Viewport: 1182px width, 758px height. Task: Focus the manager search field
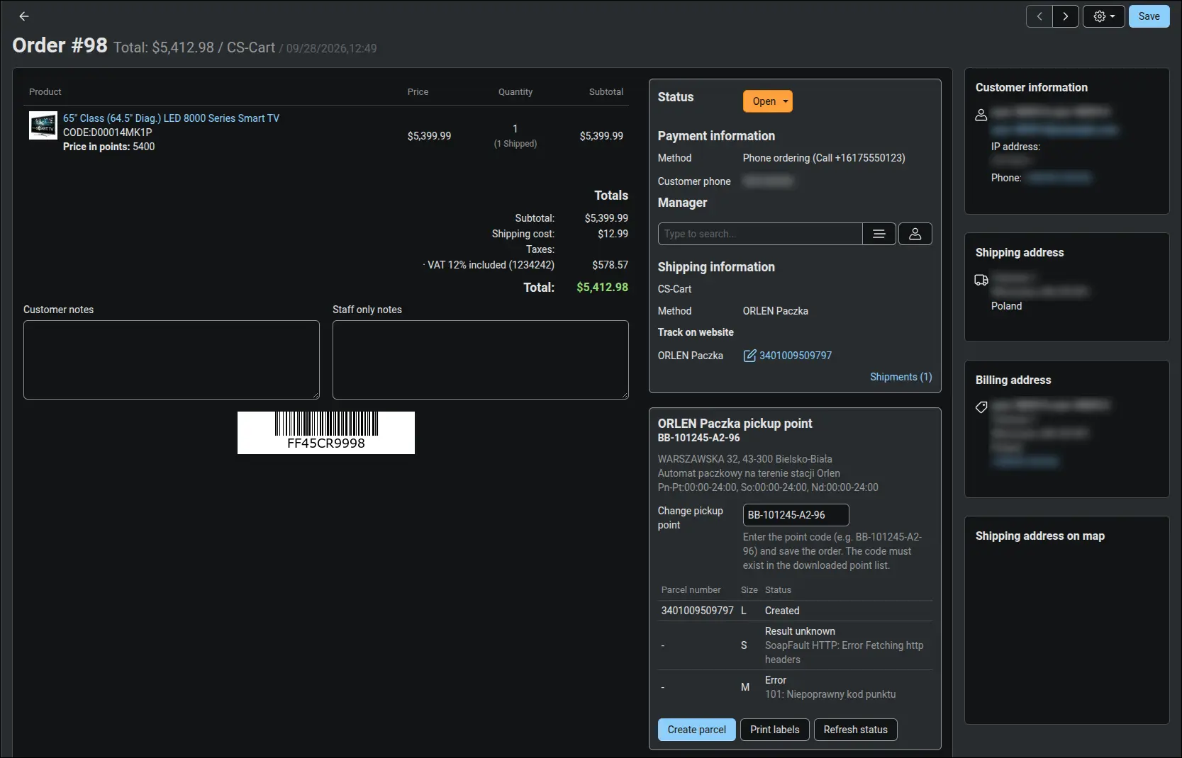pyautogui.click(x=760, y=234)
